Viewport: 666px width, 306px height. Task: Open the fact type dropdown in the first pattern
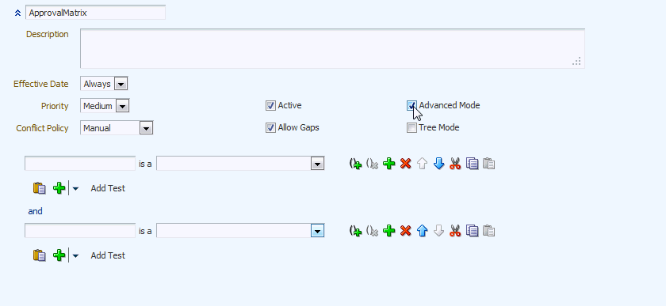click(317, 164)
